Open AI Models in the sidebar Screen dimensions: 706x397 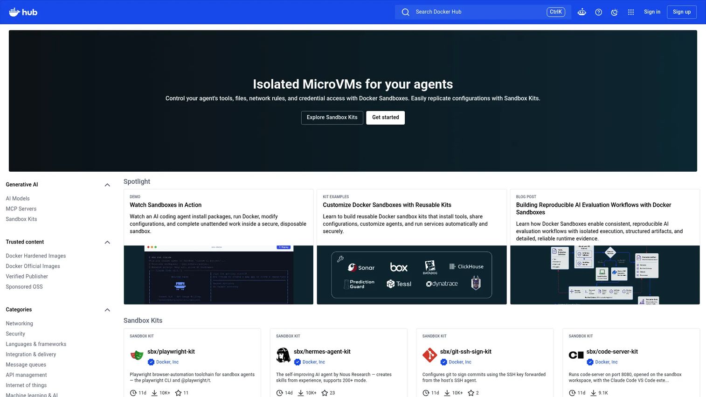click(x=18, y=199)
